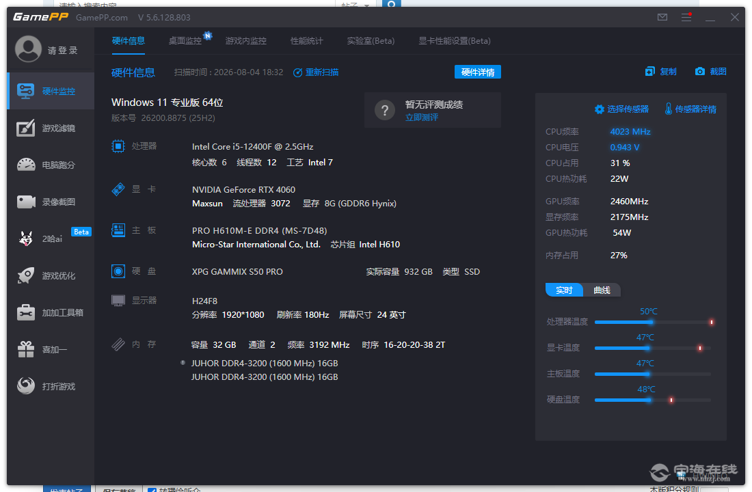Click the question mark benchmark icon
Image resolution: width=752 pixels, height=492 pixels.
tap(385, 110)
